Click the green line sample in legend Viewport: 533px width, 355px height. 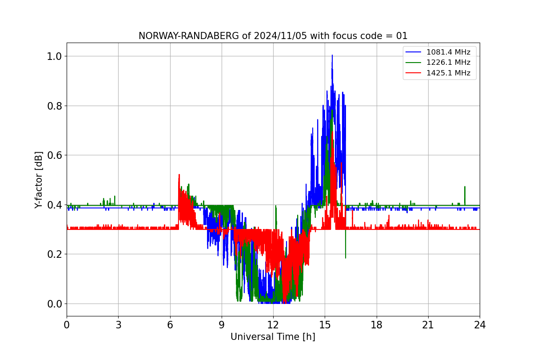(414, 63)
